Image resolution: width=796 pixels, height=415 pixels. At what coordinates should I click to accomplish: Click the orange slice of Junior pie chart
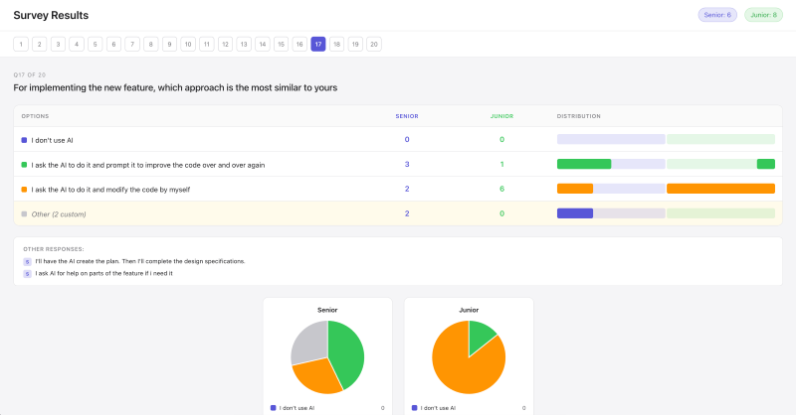pyautogui.click(x=458, y=364)
